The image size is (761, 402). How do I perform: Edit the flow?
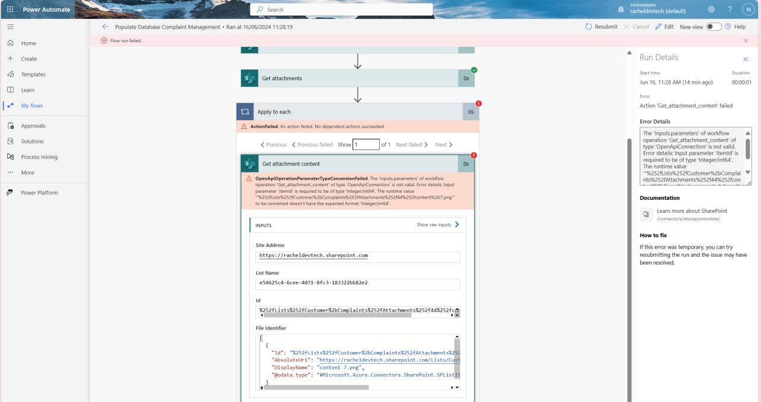pos(665,27)
